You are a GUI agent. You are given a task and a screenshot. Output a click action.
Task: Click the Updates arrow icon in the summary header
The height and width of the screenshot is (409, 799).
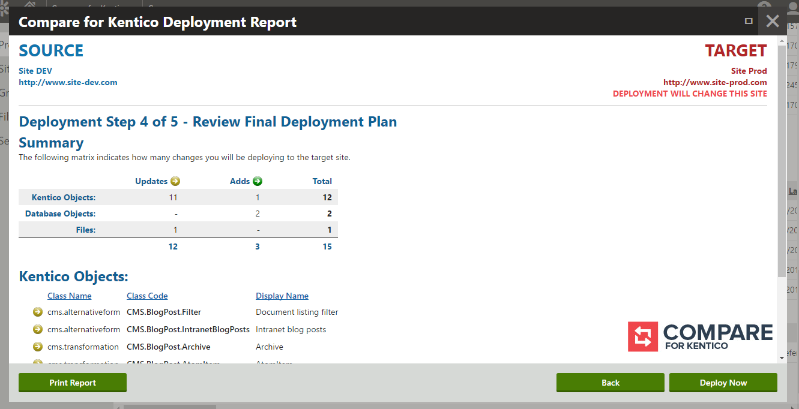(x=175, y=181)
